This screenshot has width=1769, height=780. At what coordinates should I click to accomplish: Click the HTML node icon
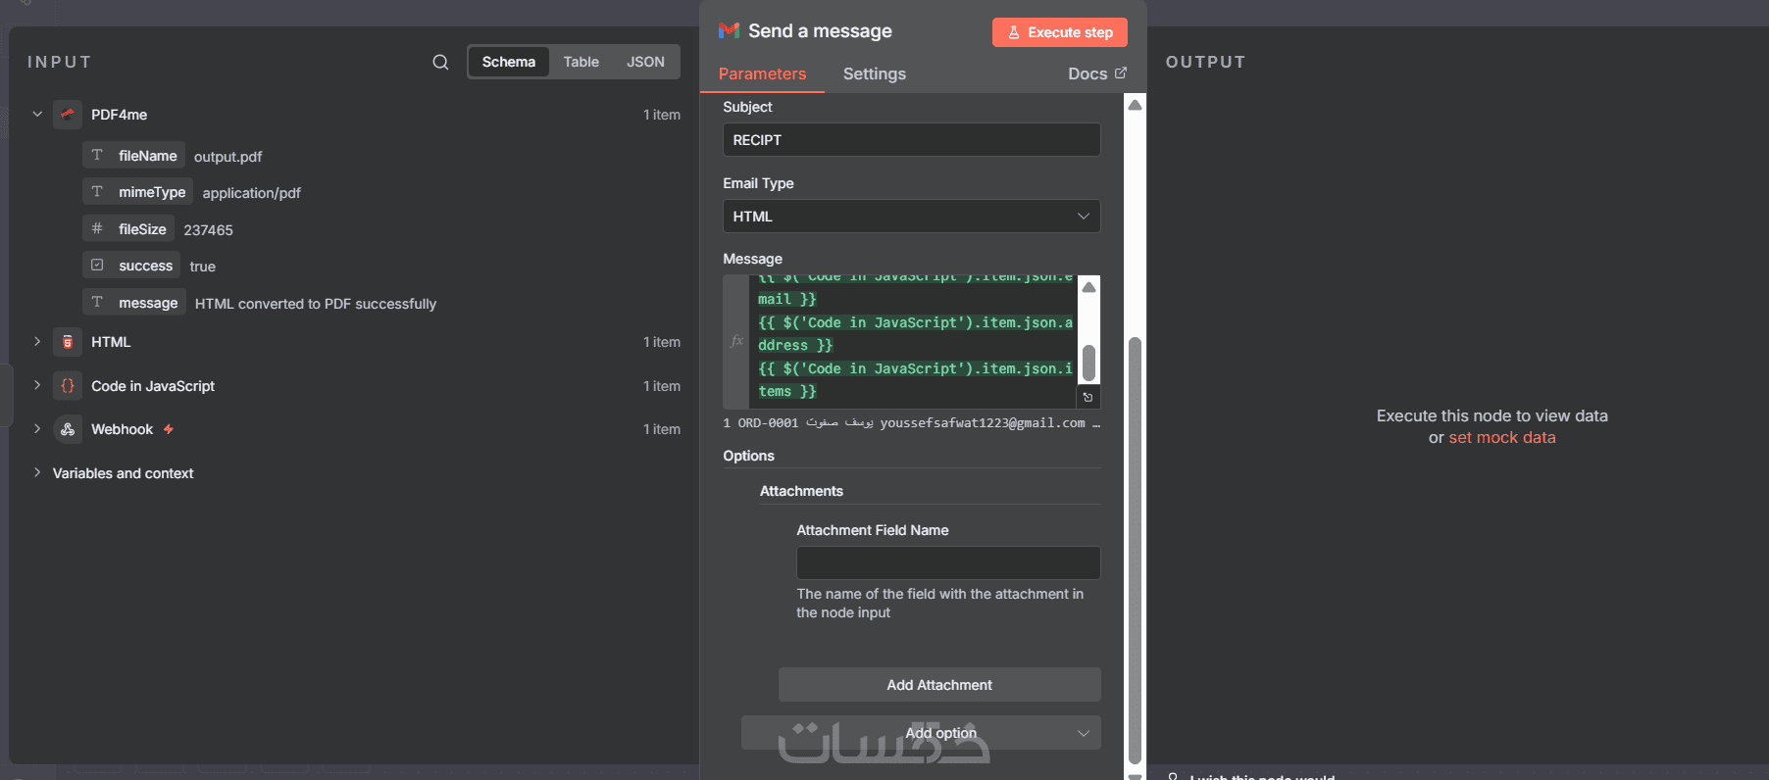(x=68, y=342)
